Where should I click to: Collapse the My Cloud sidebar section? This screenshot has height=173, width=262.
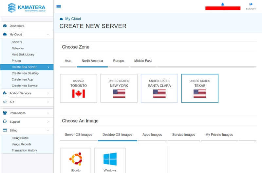pyautogui.click(x=48, y=35)
